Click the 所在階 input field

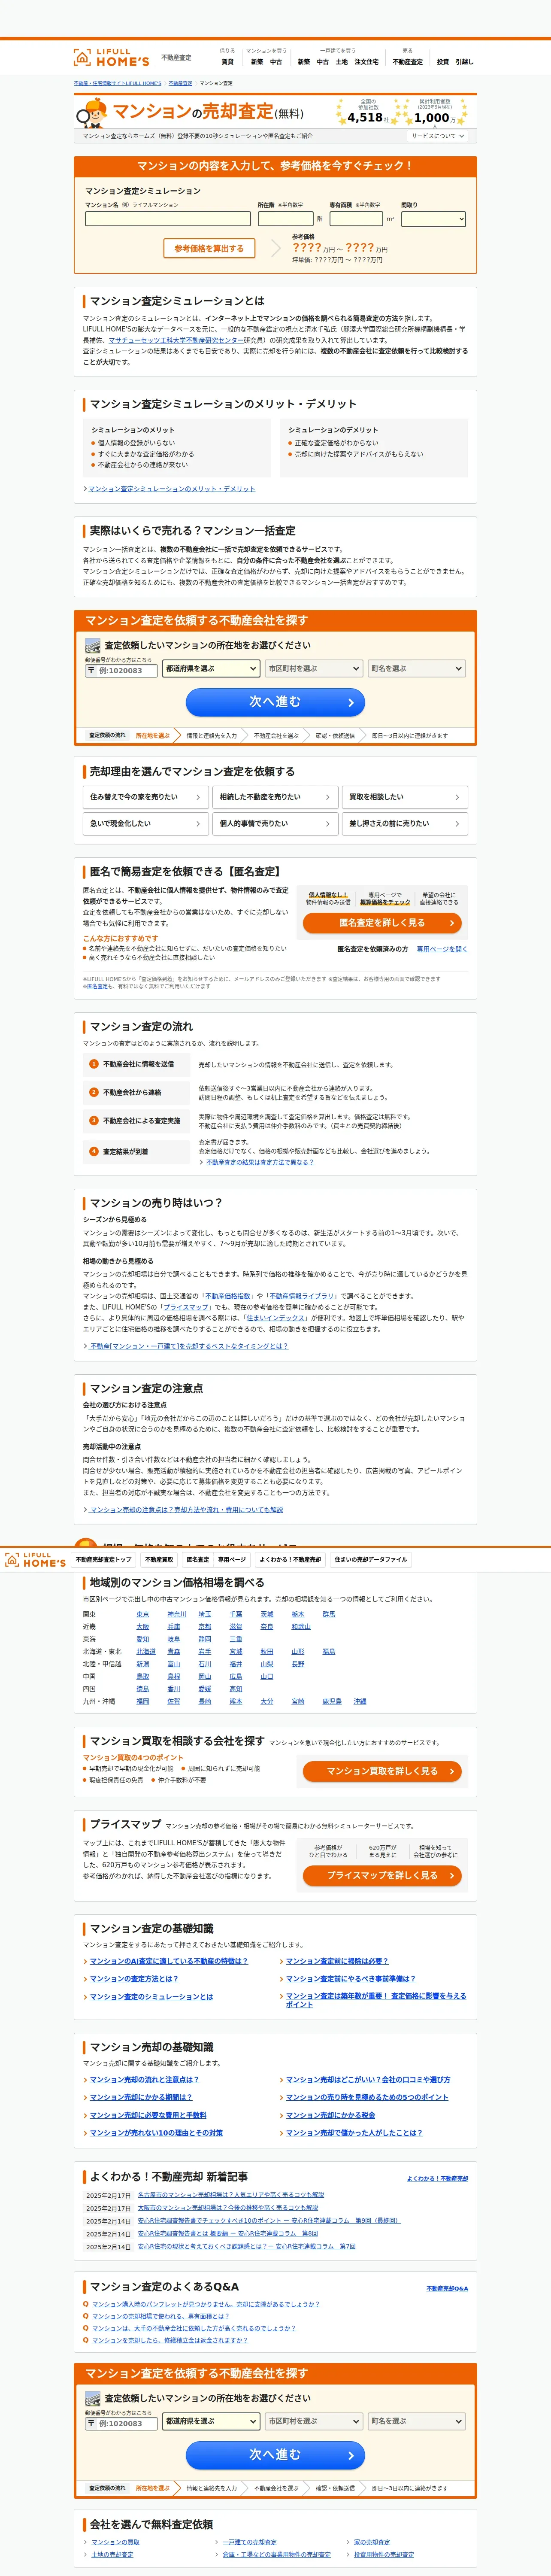(285, 218)
